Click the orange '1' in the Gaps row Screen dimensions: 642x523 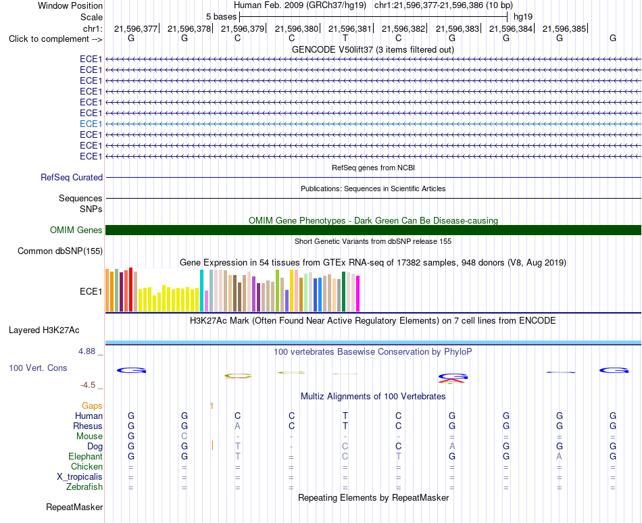coord(212,406)
